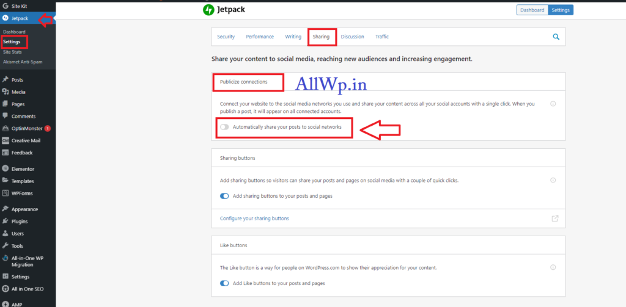
Task: Click the Templates folder icon
Action: pyautogui.click(x=6, y=181)
